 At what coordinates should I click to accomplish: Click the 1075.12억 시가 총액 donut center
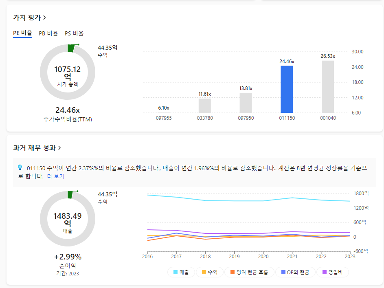click(68, 76)
